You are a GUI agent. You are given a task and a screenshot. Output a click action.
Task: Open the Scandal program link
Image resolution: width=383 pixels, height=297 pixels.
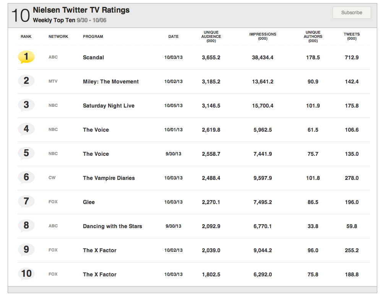93,57
